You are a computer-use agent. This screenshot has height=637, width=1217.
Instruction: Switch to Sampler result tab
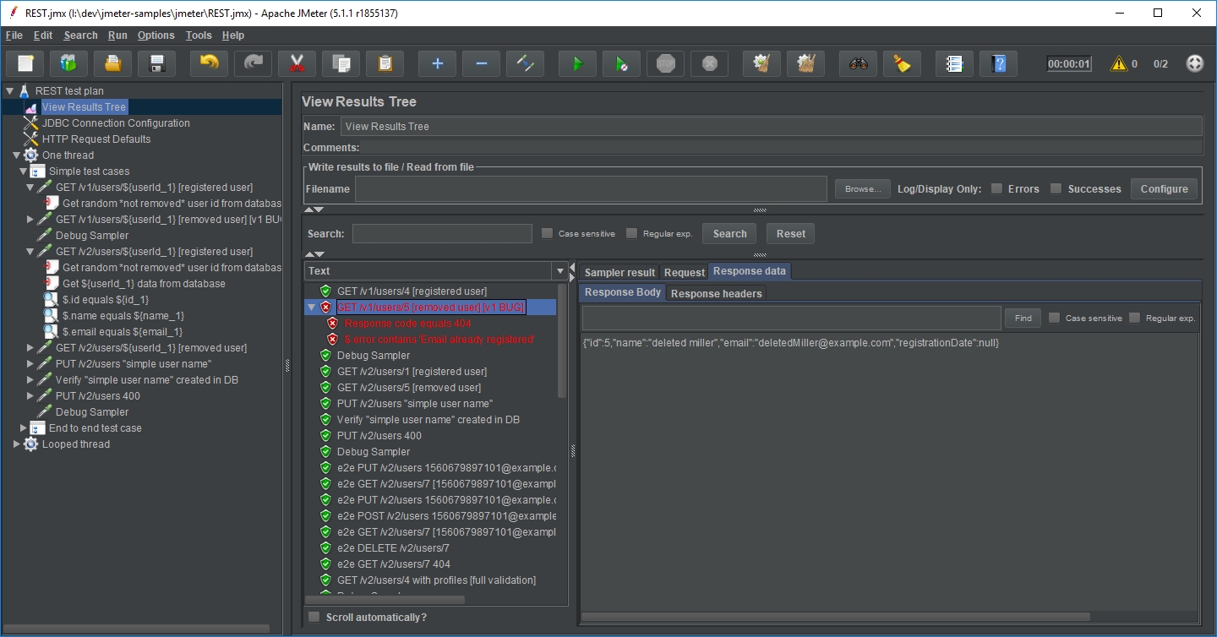[619, 272]
